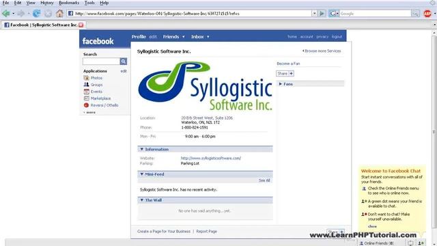Image resolution: width=437 pixels, height=246 pixels.
Task: Open the Inbox menu dropdown arrow
Action: tap(208, 37)
